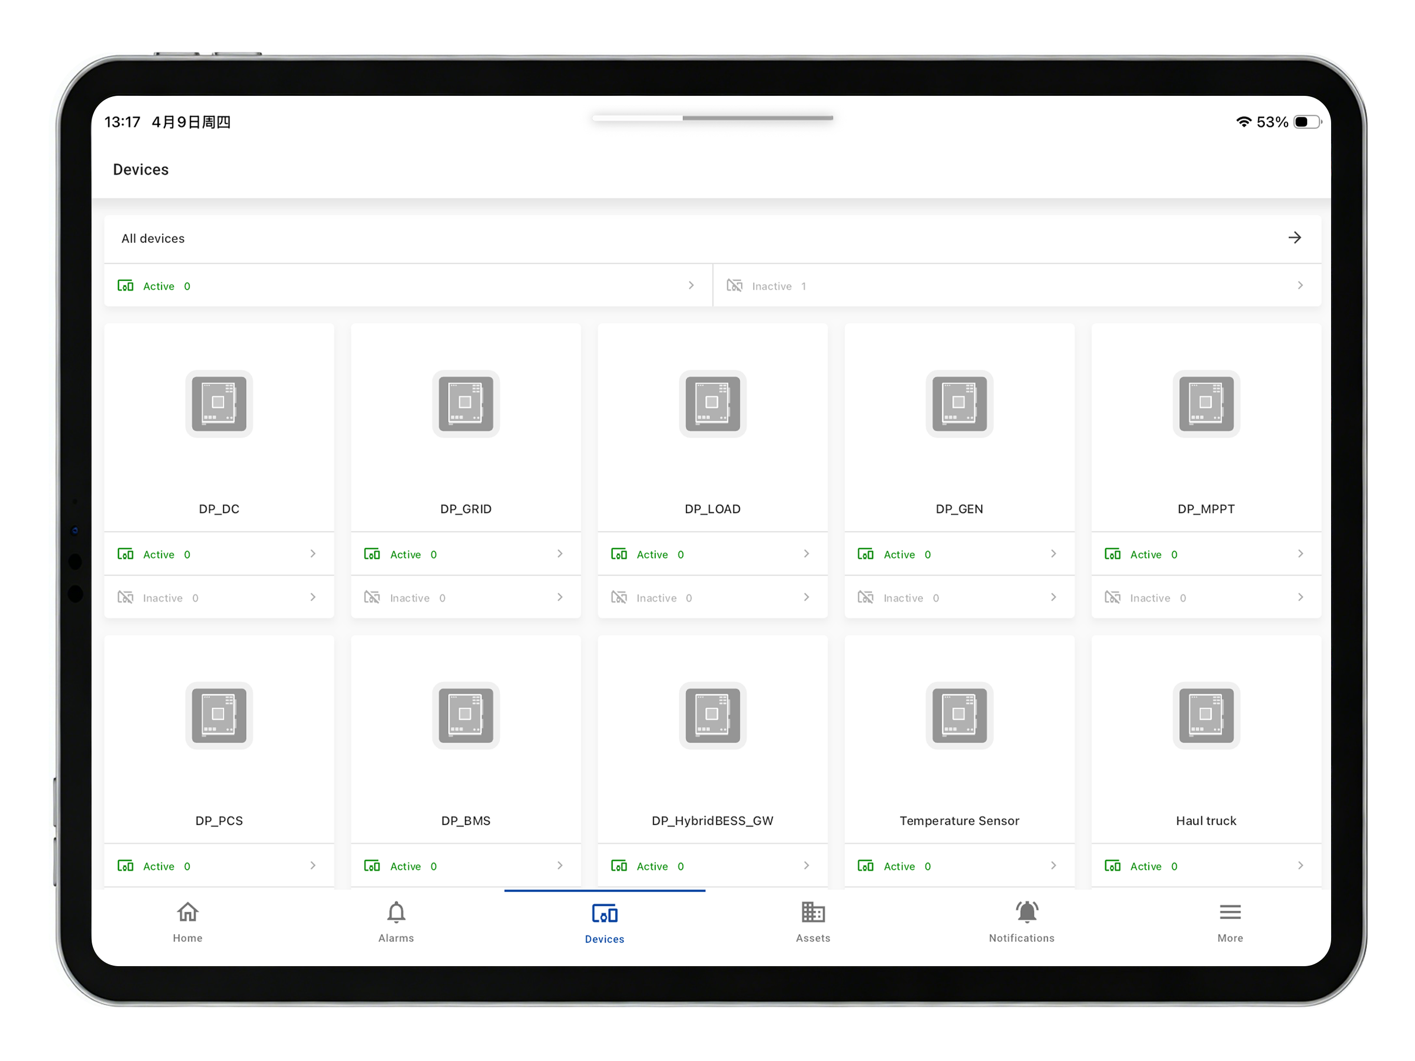The width and height of the screenshot is (1415, 1061).
Task: Open the Notifications tab
Action: pyautogui.click(x=1021, y=922)
